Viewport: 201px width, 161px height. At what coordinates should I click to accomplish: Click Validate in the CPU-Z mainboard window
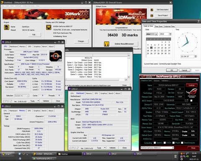[x=112, y=148]
